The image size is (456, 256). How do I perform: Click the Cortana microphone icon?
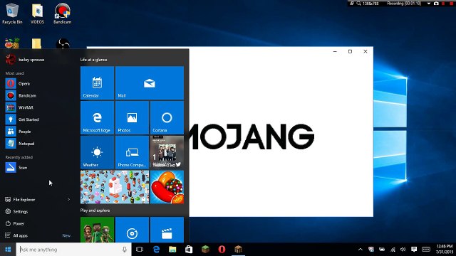pos(125,250)
